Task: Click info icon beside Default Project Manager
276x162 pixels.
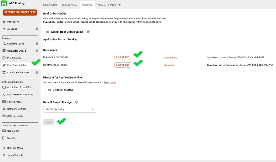Action: click(x=77, y=103)
